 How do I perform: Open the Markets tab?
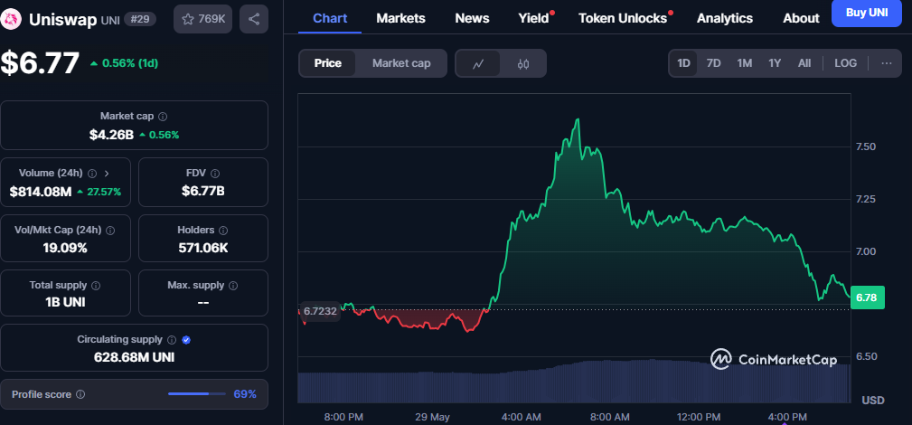(x=400, y=19)
